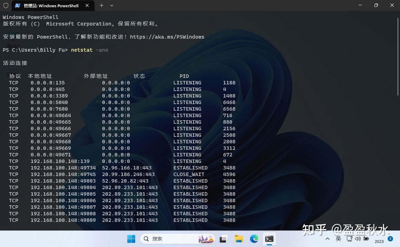The image size is (400, 247).
Task: Open Widgets via the weather illustration in search
Action: (205, 238)
